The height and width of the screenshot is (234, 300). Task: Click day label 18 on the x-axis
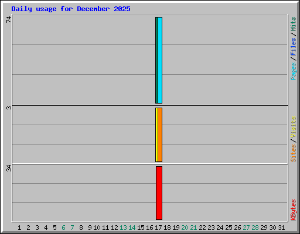[167, 228]
